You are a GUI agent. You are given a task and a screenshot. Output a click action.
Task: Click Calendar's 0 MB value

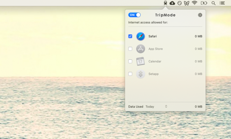(x=198, y=61)
